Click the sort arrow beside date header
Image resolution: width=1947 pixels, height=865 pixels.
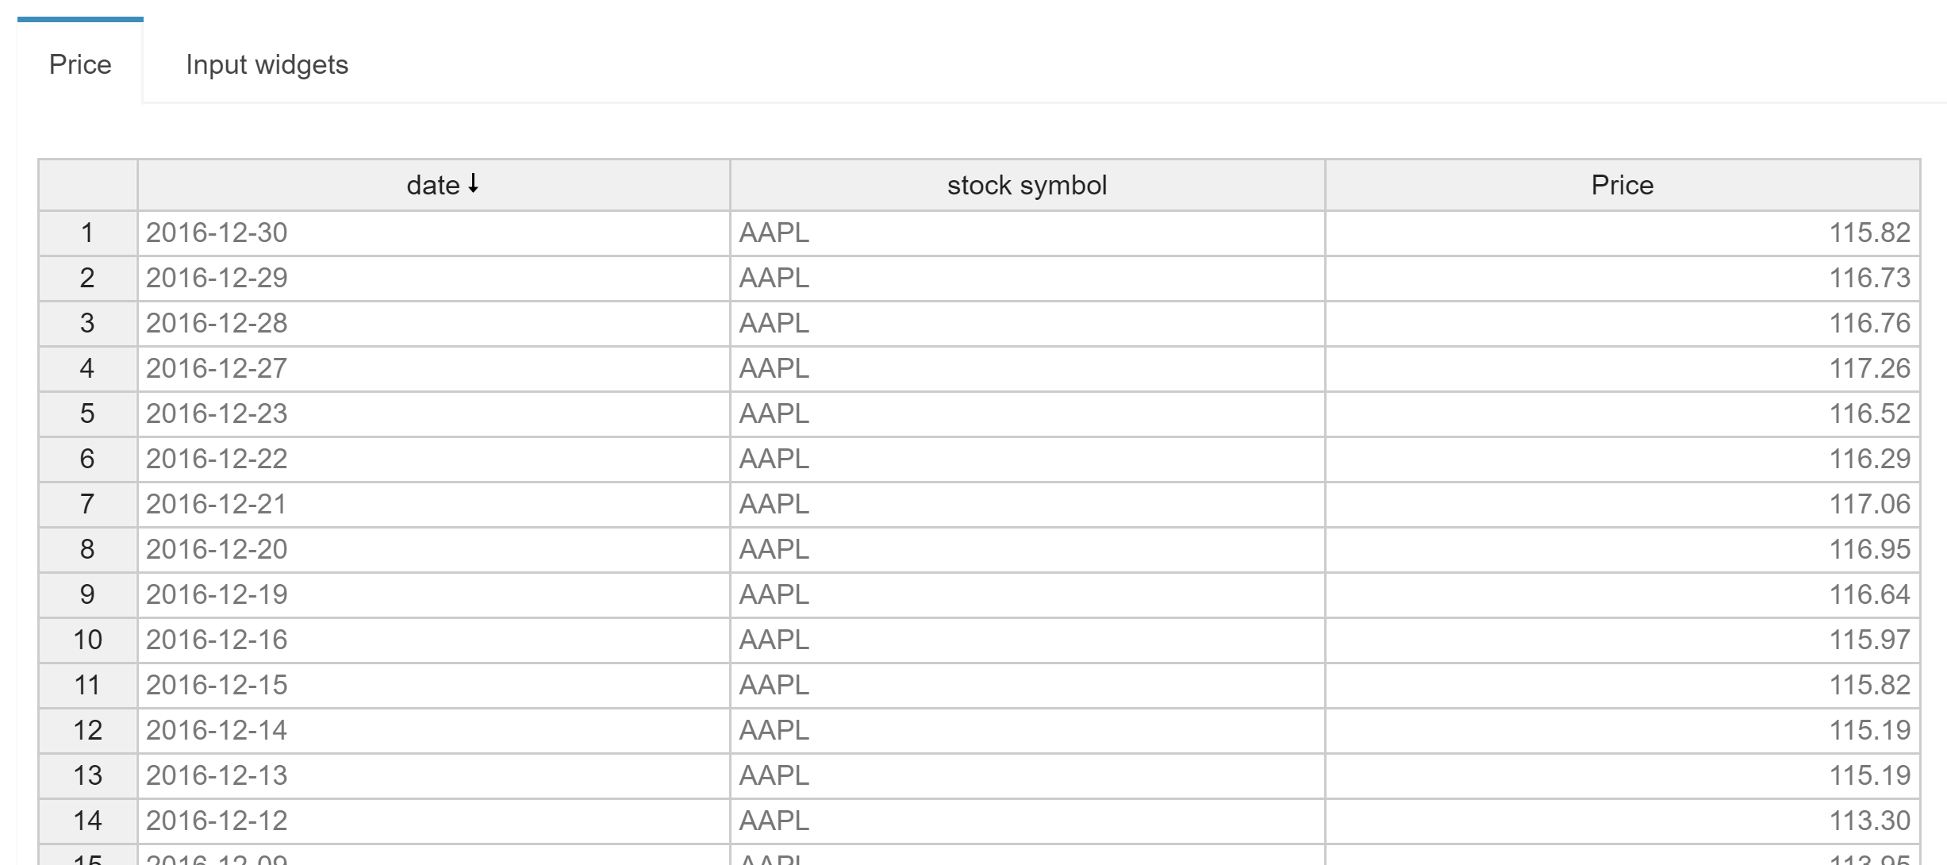click(x=474, y=184)
